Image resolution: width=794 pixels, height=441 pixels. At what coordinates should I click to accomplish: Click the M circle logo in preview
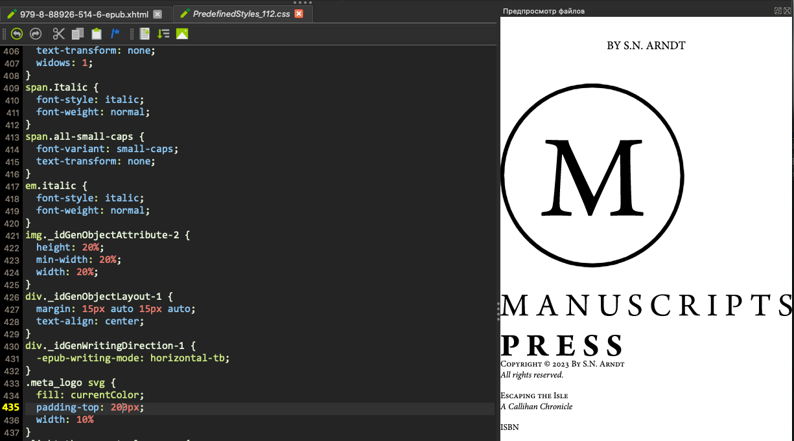pos(592,174)
